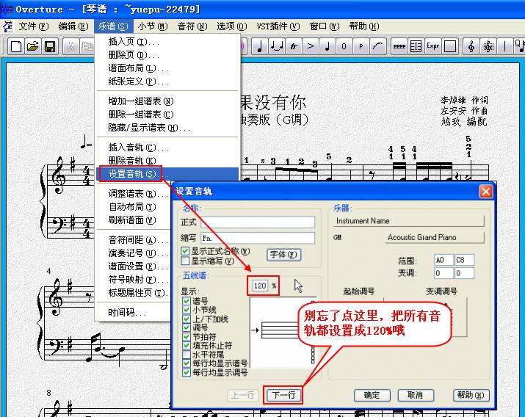This screenshot has height=417, width=525.
Task: Open the 窗口(W) menu
Action: pyautogui.click(x=325, y=26)
